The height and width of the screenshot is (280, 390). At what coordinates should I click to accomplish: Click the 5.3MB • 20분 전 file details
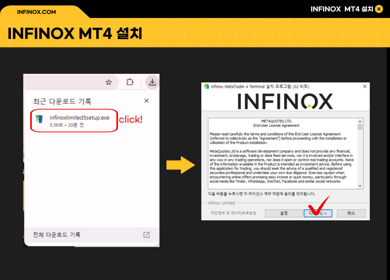[67, 125]
